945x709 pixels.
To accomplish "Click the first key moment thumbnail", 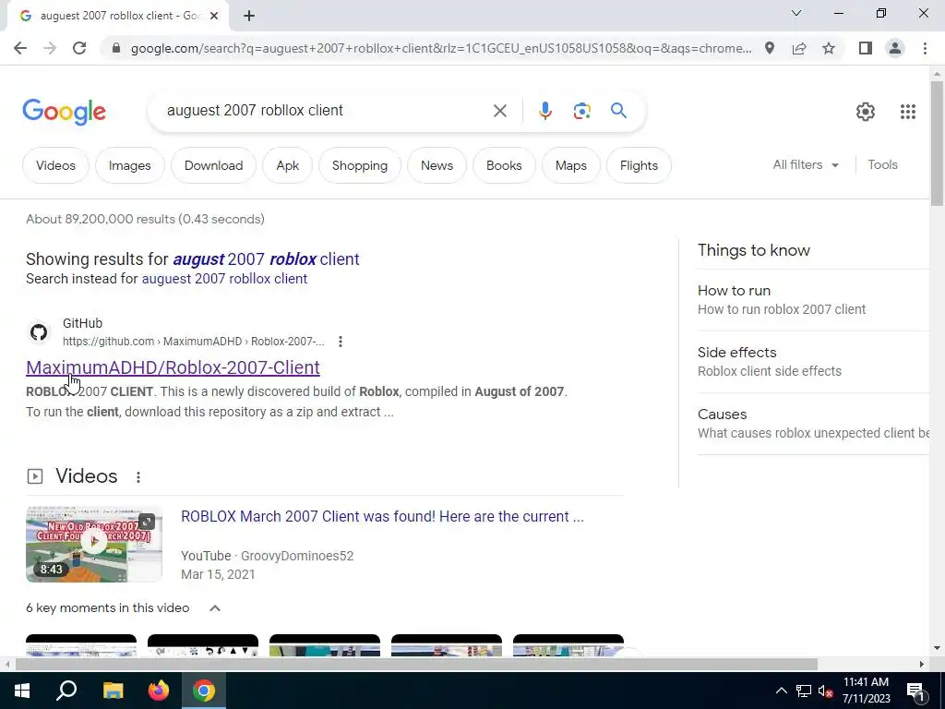I will click(x=81, y=645).
